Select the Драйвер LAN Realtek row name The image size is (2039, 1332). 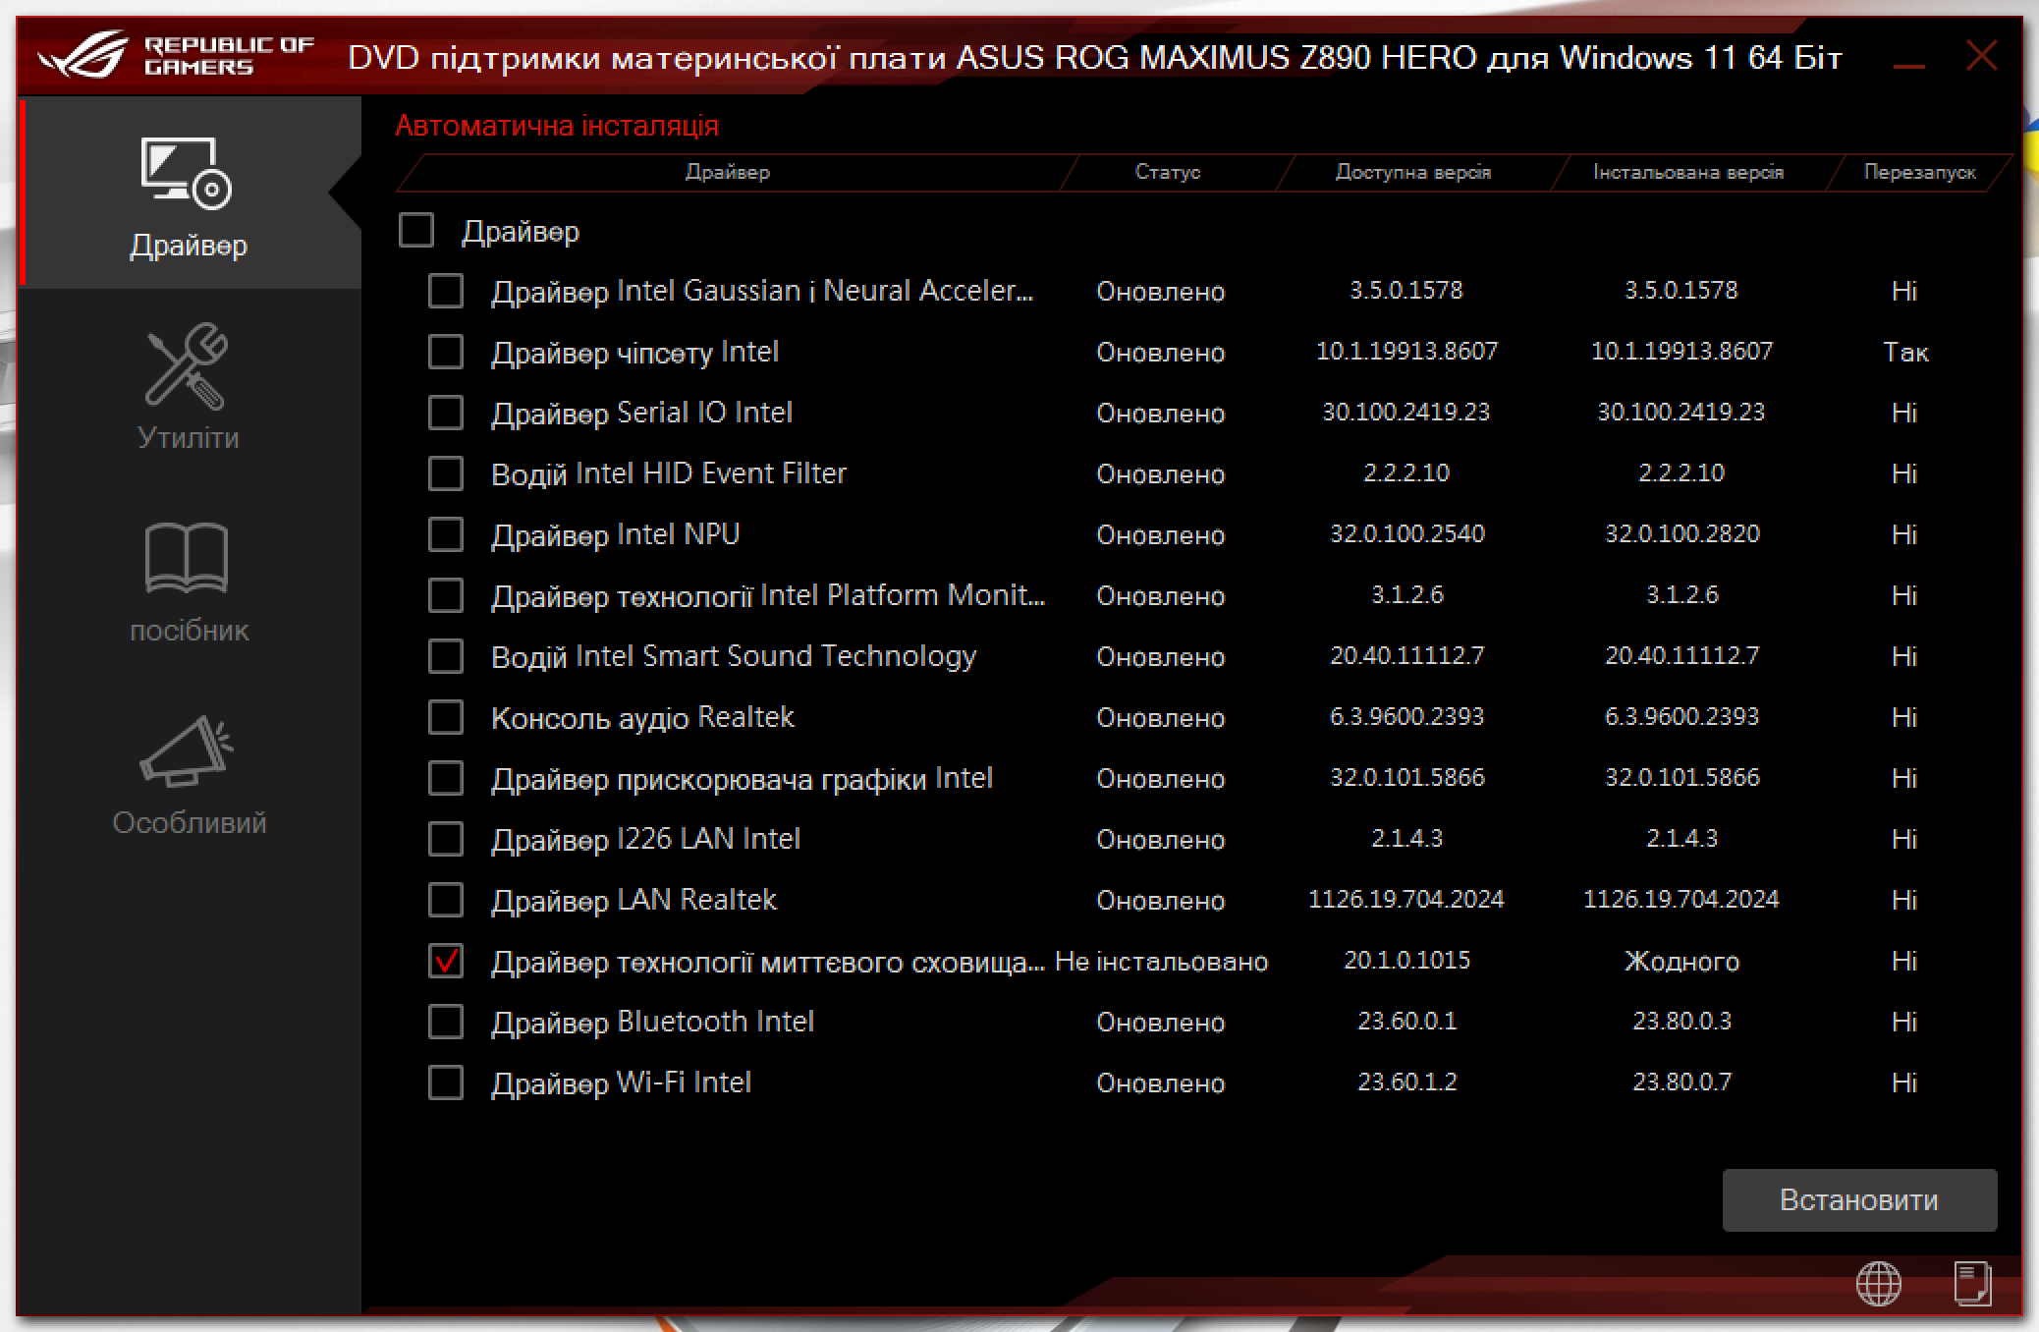[634, 901]
